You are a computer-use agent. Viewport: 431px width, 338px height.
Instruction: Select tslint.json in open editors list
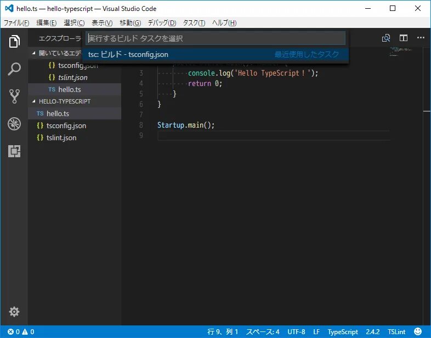[74, 77]
